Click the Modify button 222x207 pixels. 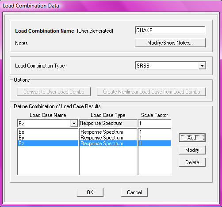[192, 150]
